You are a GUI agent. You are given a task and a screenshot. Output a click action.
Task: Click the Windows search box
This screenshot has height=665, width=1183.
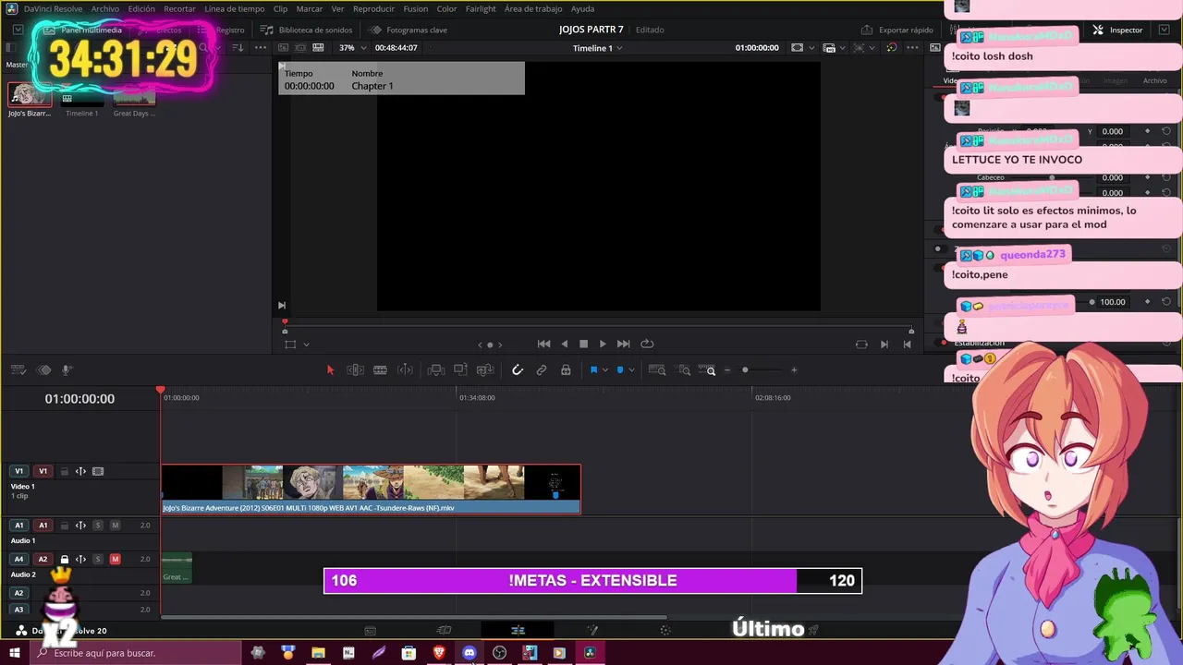pos(136,653)
